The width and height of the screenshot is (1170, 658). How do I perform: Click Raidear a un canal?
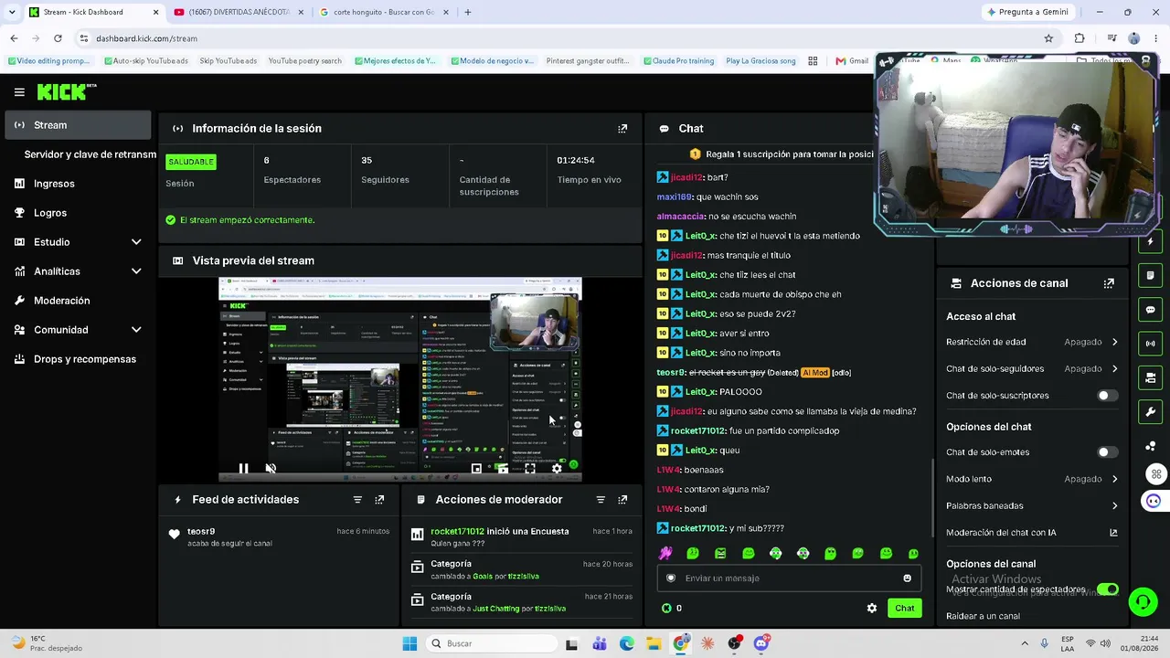point(983,616)
